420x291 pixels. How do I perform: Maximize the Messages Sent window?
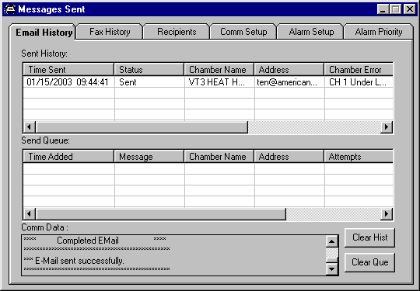tap(396, 9)
